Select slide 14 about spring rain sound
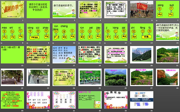Viewport: 180px width, 112px height. (x=167, y=32)
